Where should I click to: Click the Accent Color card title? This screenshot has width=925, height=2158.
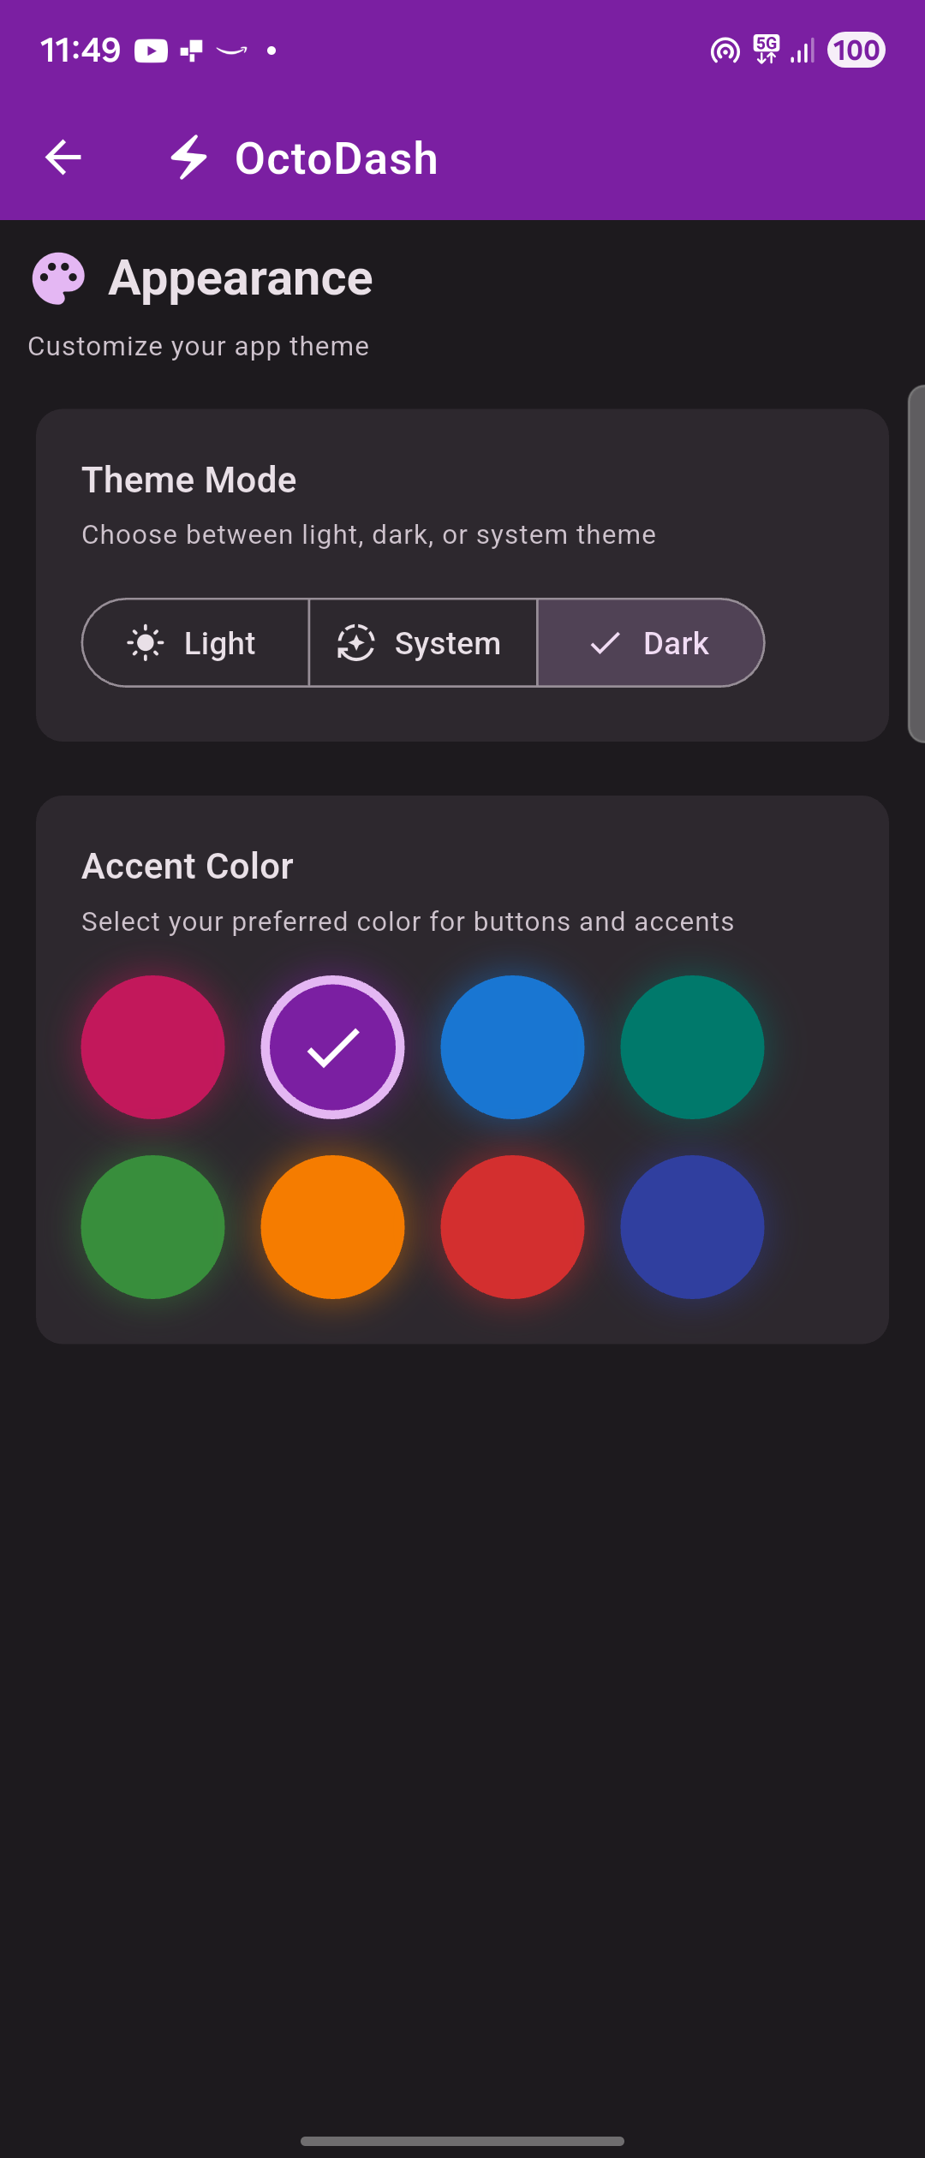click(x=187, y=865)
